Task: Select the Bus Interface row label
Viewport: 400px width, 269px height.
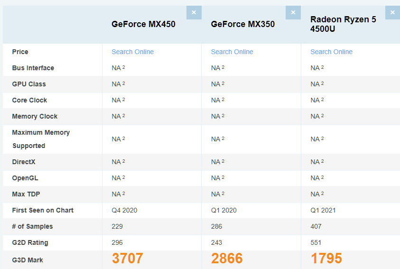Action: coord(33,68)
